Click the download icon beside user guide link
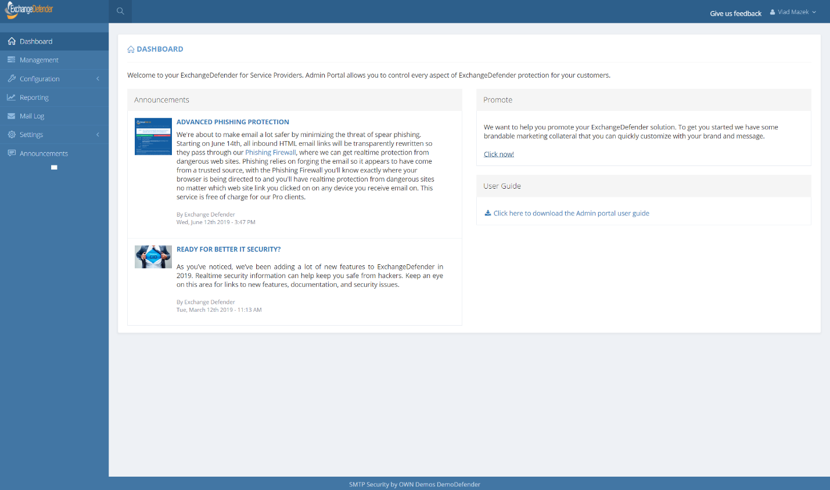The height and width of the screenshot is (490, 830). pyautogui.click(x=488, y=213)
